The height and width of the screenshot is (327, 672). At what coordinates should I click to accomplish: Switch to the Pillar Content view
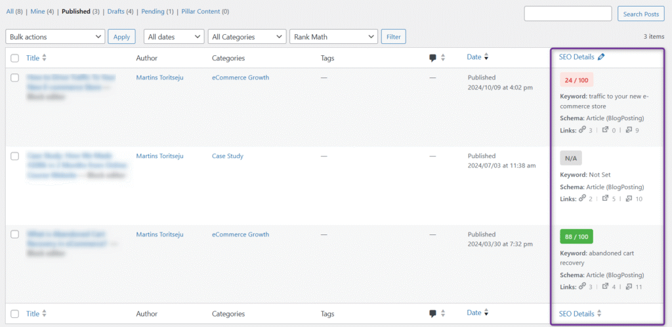(x=201, y=12)
